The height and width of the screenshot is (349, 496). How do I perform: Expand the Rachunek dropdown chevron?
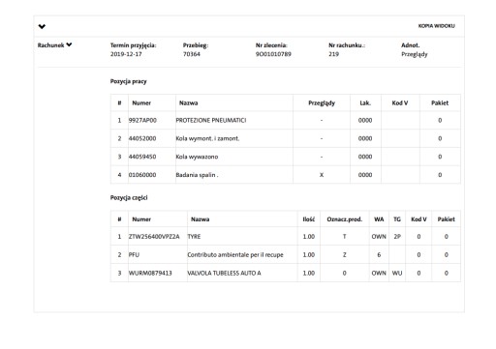pyautogui.click(x=69, y=44)
